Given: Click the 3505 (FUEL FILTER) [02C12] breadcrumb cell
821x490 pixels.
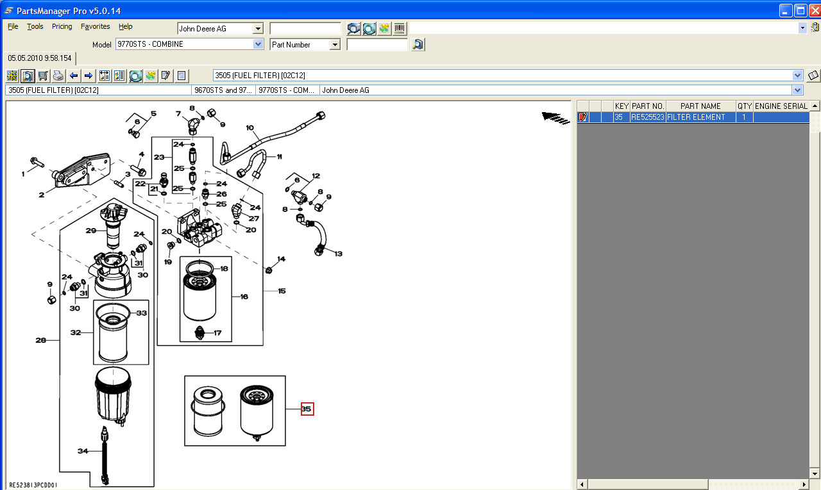Looking at the screenshot, I should click(x=99, y=90).
